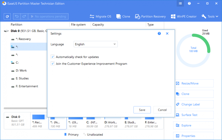The image size is (222, 140).
Task: Uncheck Automatically check for updates
Action: [x=53, y=57]
